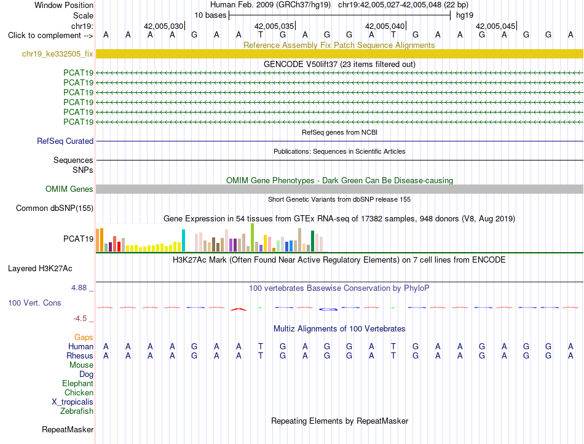Screen dimensions: 584x444
Task: Click the Common dbSNP(155) label
Action: (x=54, y=208)
